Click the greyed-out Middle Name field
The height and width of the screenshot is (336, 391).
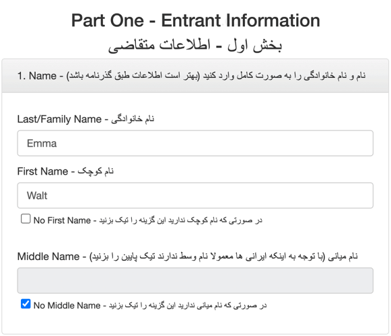point(195,280)
